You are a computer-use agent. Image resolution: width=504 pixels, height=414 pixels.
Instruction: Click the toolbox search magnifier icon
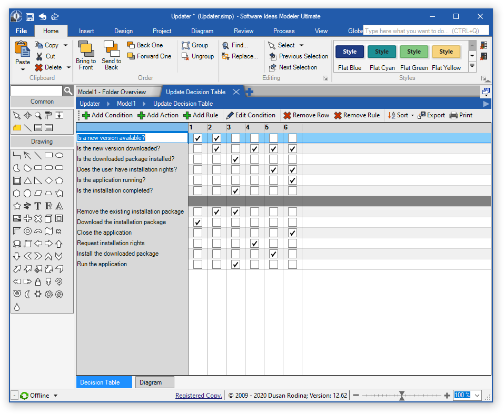click(68, 91)
